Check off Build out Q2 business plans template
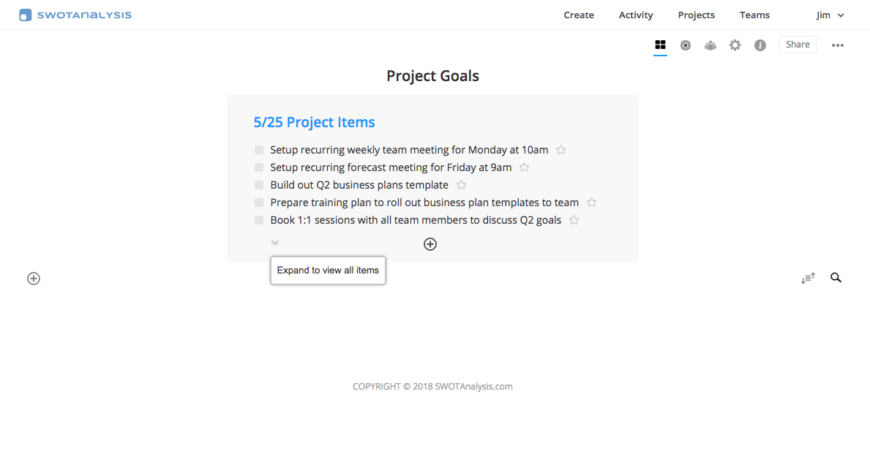Image resolution: width=870 pixels, height=473 pixels. pyautogui.click(x=259, y=185)
